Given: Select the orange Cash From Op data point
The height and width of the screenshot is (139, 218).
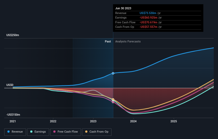Looking at the screenshot, I should (113, 99).
